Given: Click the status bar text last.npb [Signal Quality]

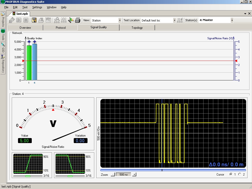Looking at the screenshot, I should click(16, 187).
